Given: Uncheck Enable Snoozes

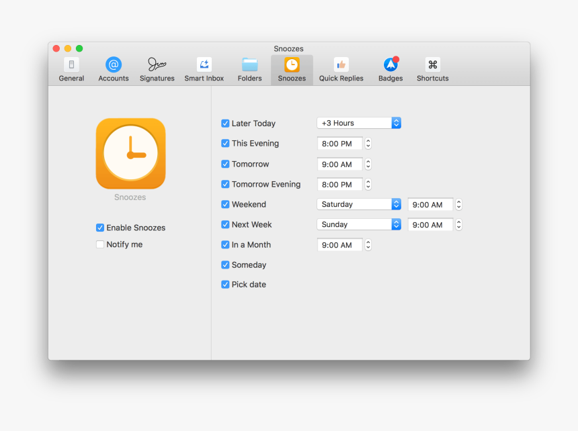Looking at the screenshot, I should (100, 228).
